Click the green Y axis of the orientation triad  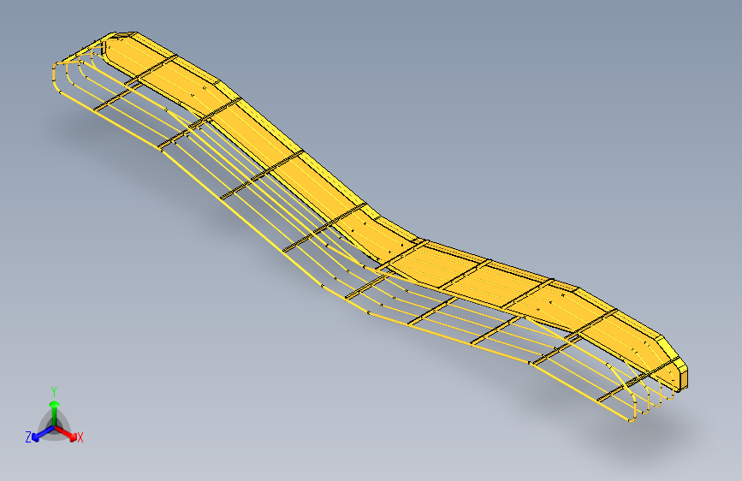click(x=55, y=414)
